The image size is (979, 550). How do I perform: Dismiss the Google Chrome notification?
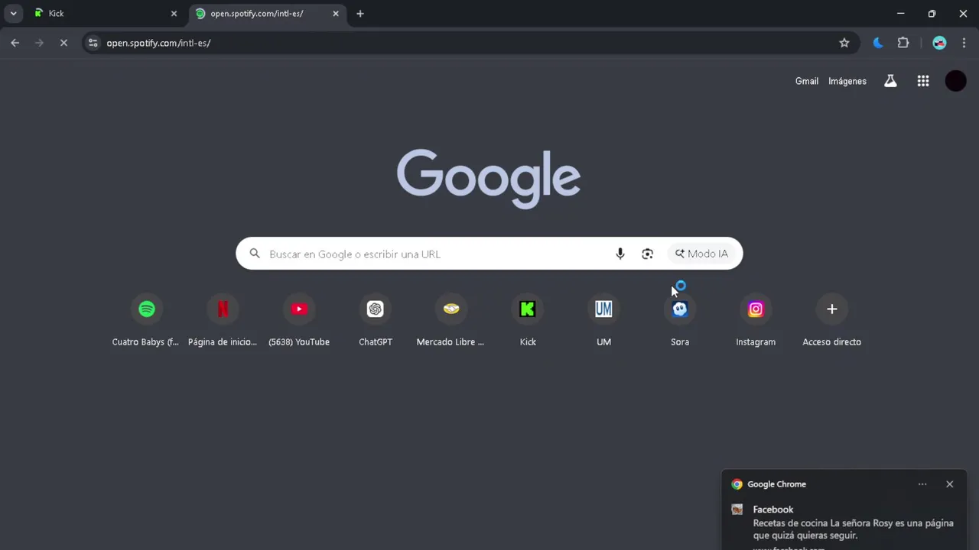coord(949,484)
